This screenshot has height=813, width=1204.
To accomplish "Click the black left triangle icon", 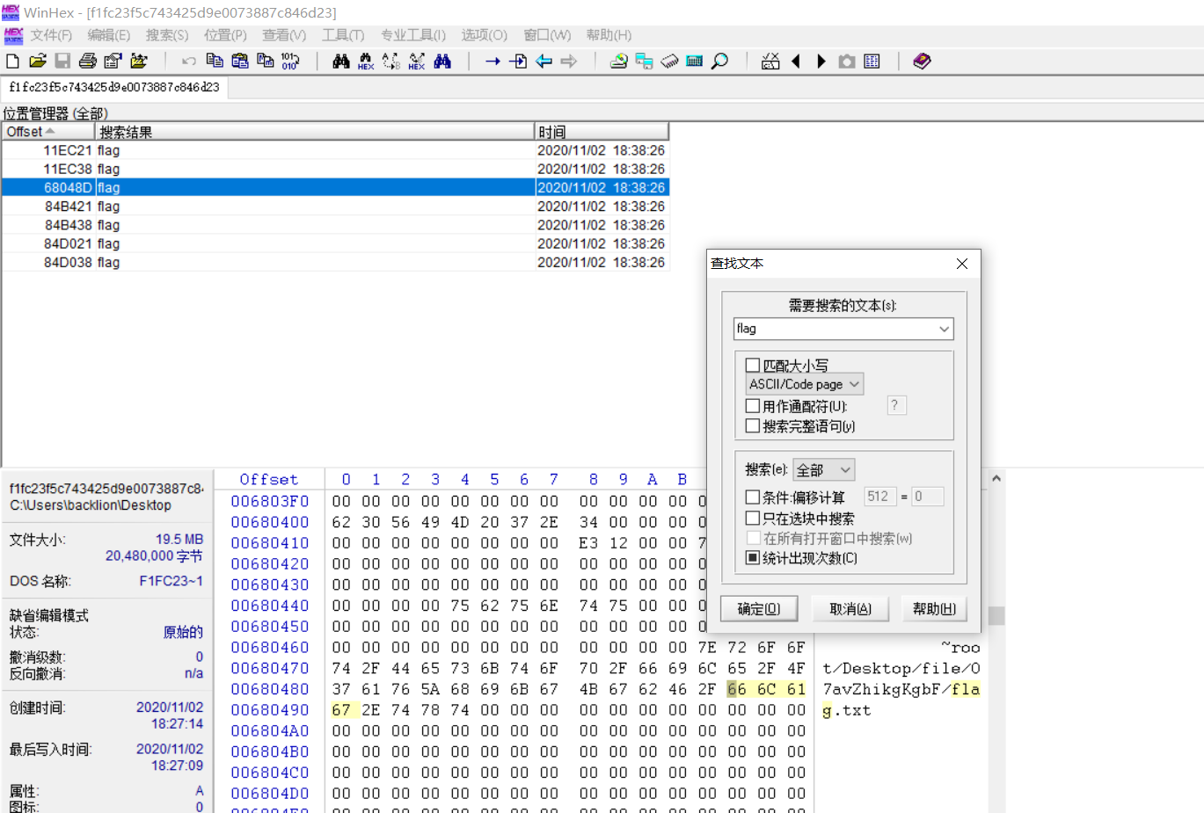I will pyautogui.click(x=796, y=61).
